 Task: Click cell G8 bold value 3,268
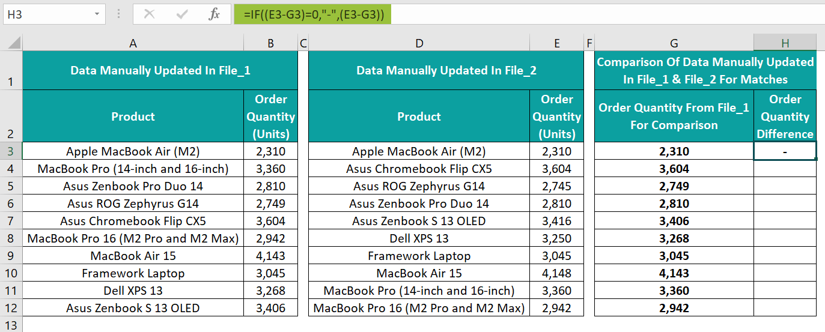click(x=674, y=238)
